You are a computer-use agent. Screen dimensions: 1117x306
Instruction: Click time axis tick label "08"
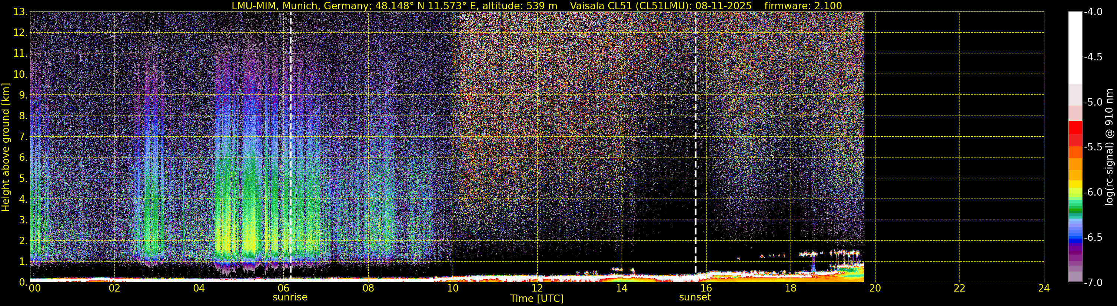tap(368, 288)
